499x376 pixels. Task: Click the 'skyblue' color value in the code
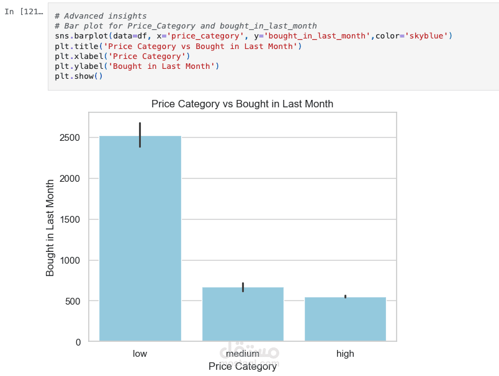tap(427, 36)
